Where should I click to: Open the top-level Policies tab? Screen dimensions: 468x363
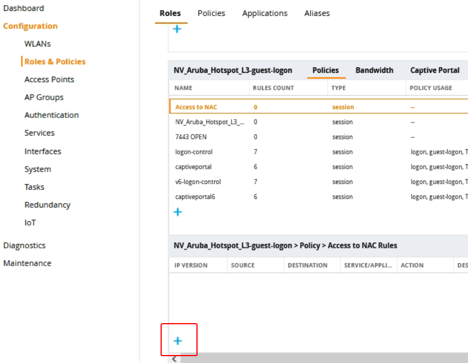tap(211, 13)
